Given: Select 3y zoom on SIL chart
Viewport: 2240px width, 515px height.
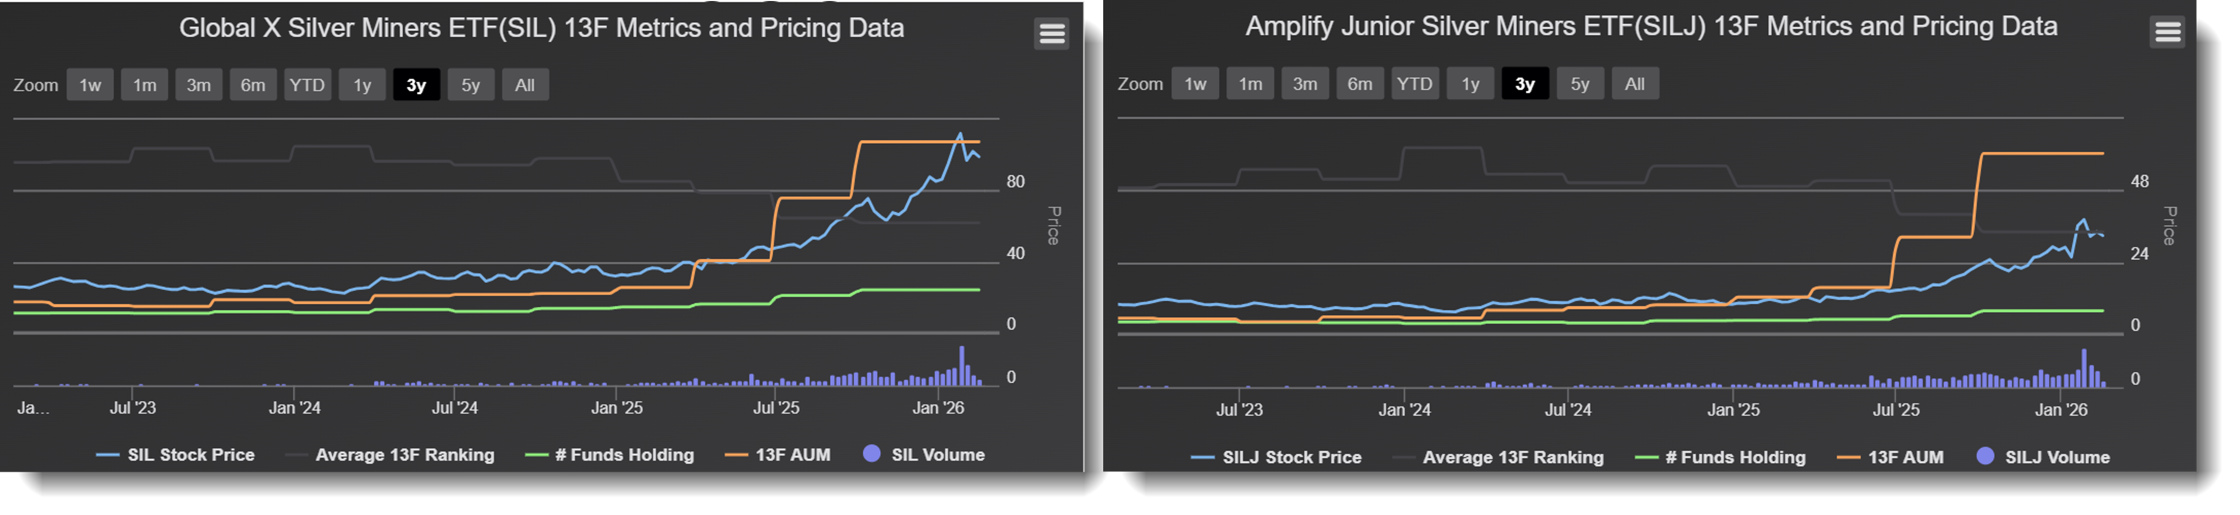Looking at the screenshot, I should pyautogui.click(x=416, y=85).
